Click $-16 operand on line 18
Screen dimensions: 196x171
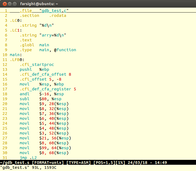click(x=44, y=94)
